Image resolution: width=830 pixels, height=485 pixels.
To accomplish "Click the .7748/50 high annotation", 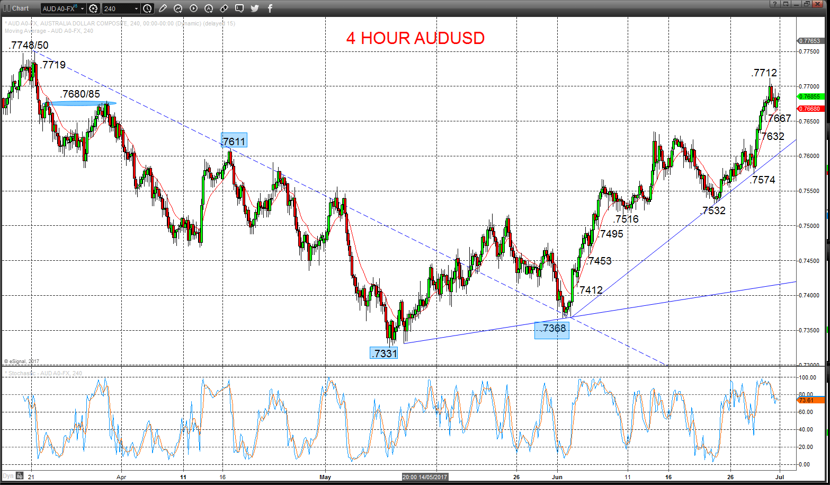I will (x=29, y=46).
